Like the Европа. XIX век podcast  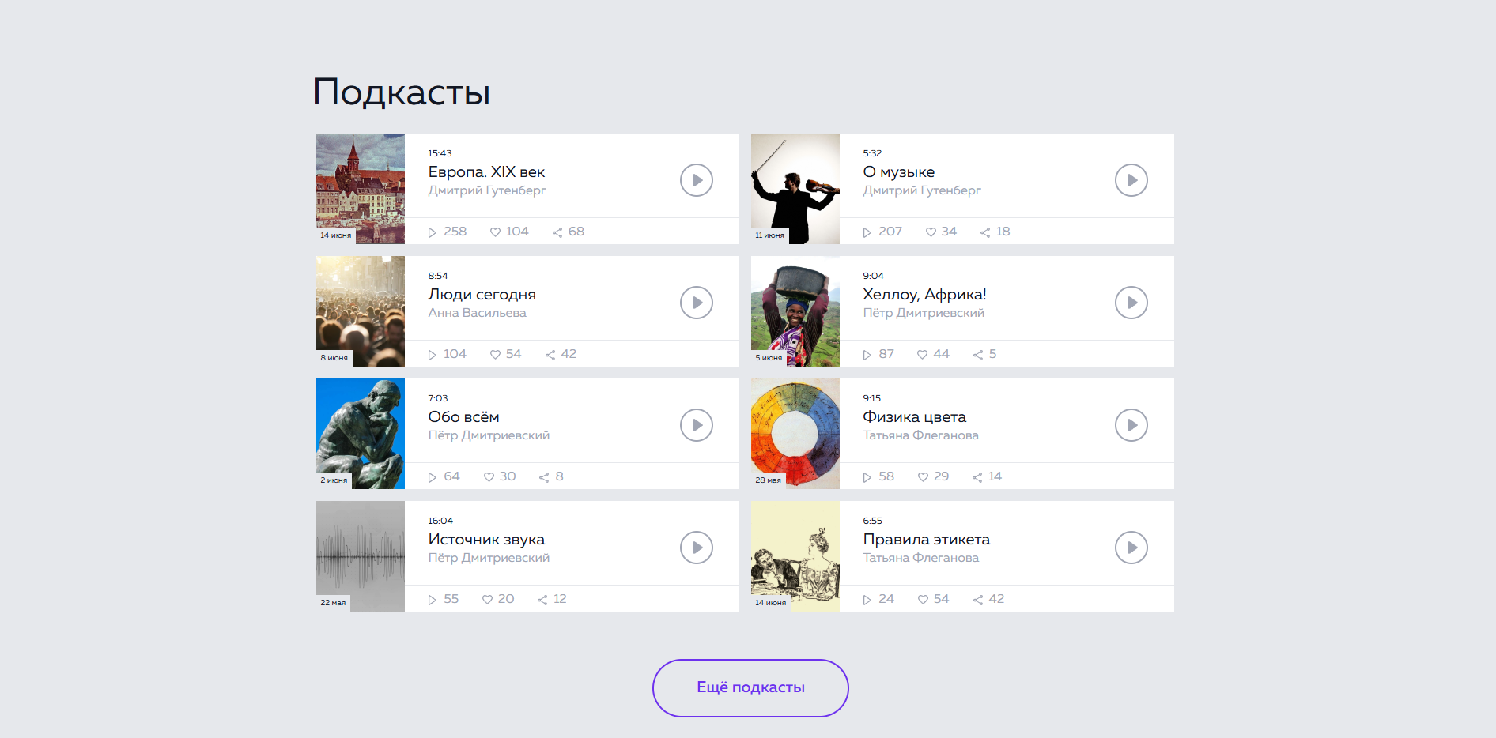click(x=496, y=232)
